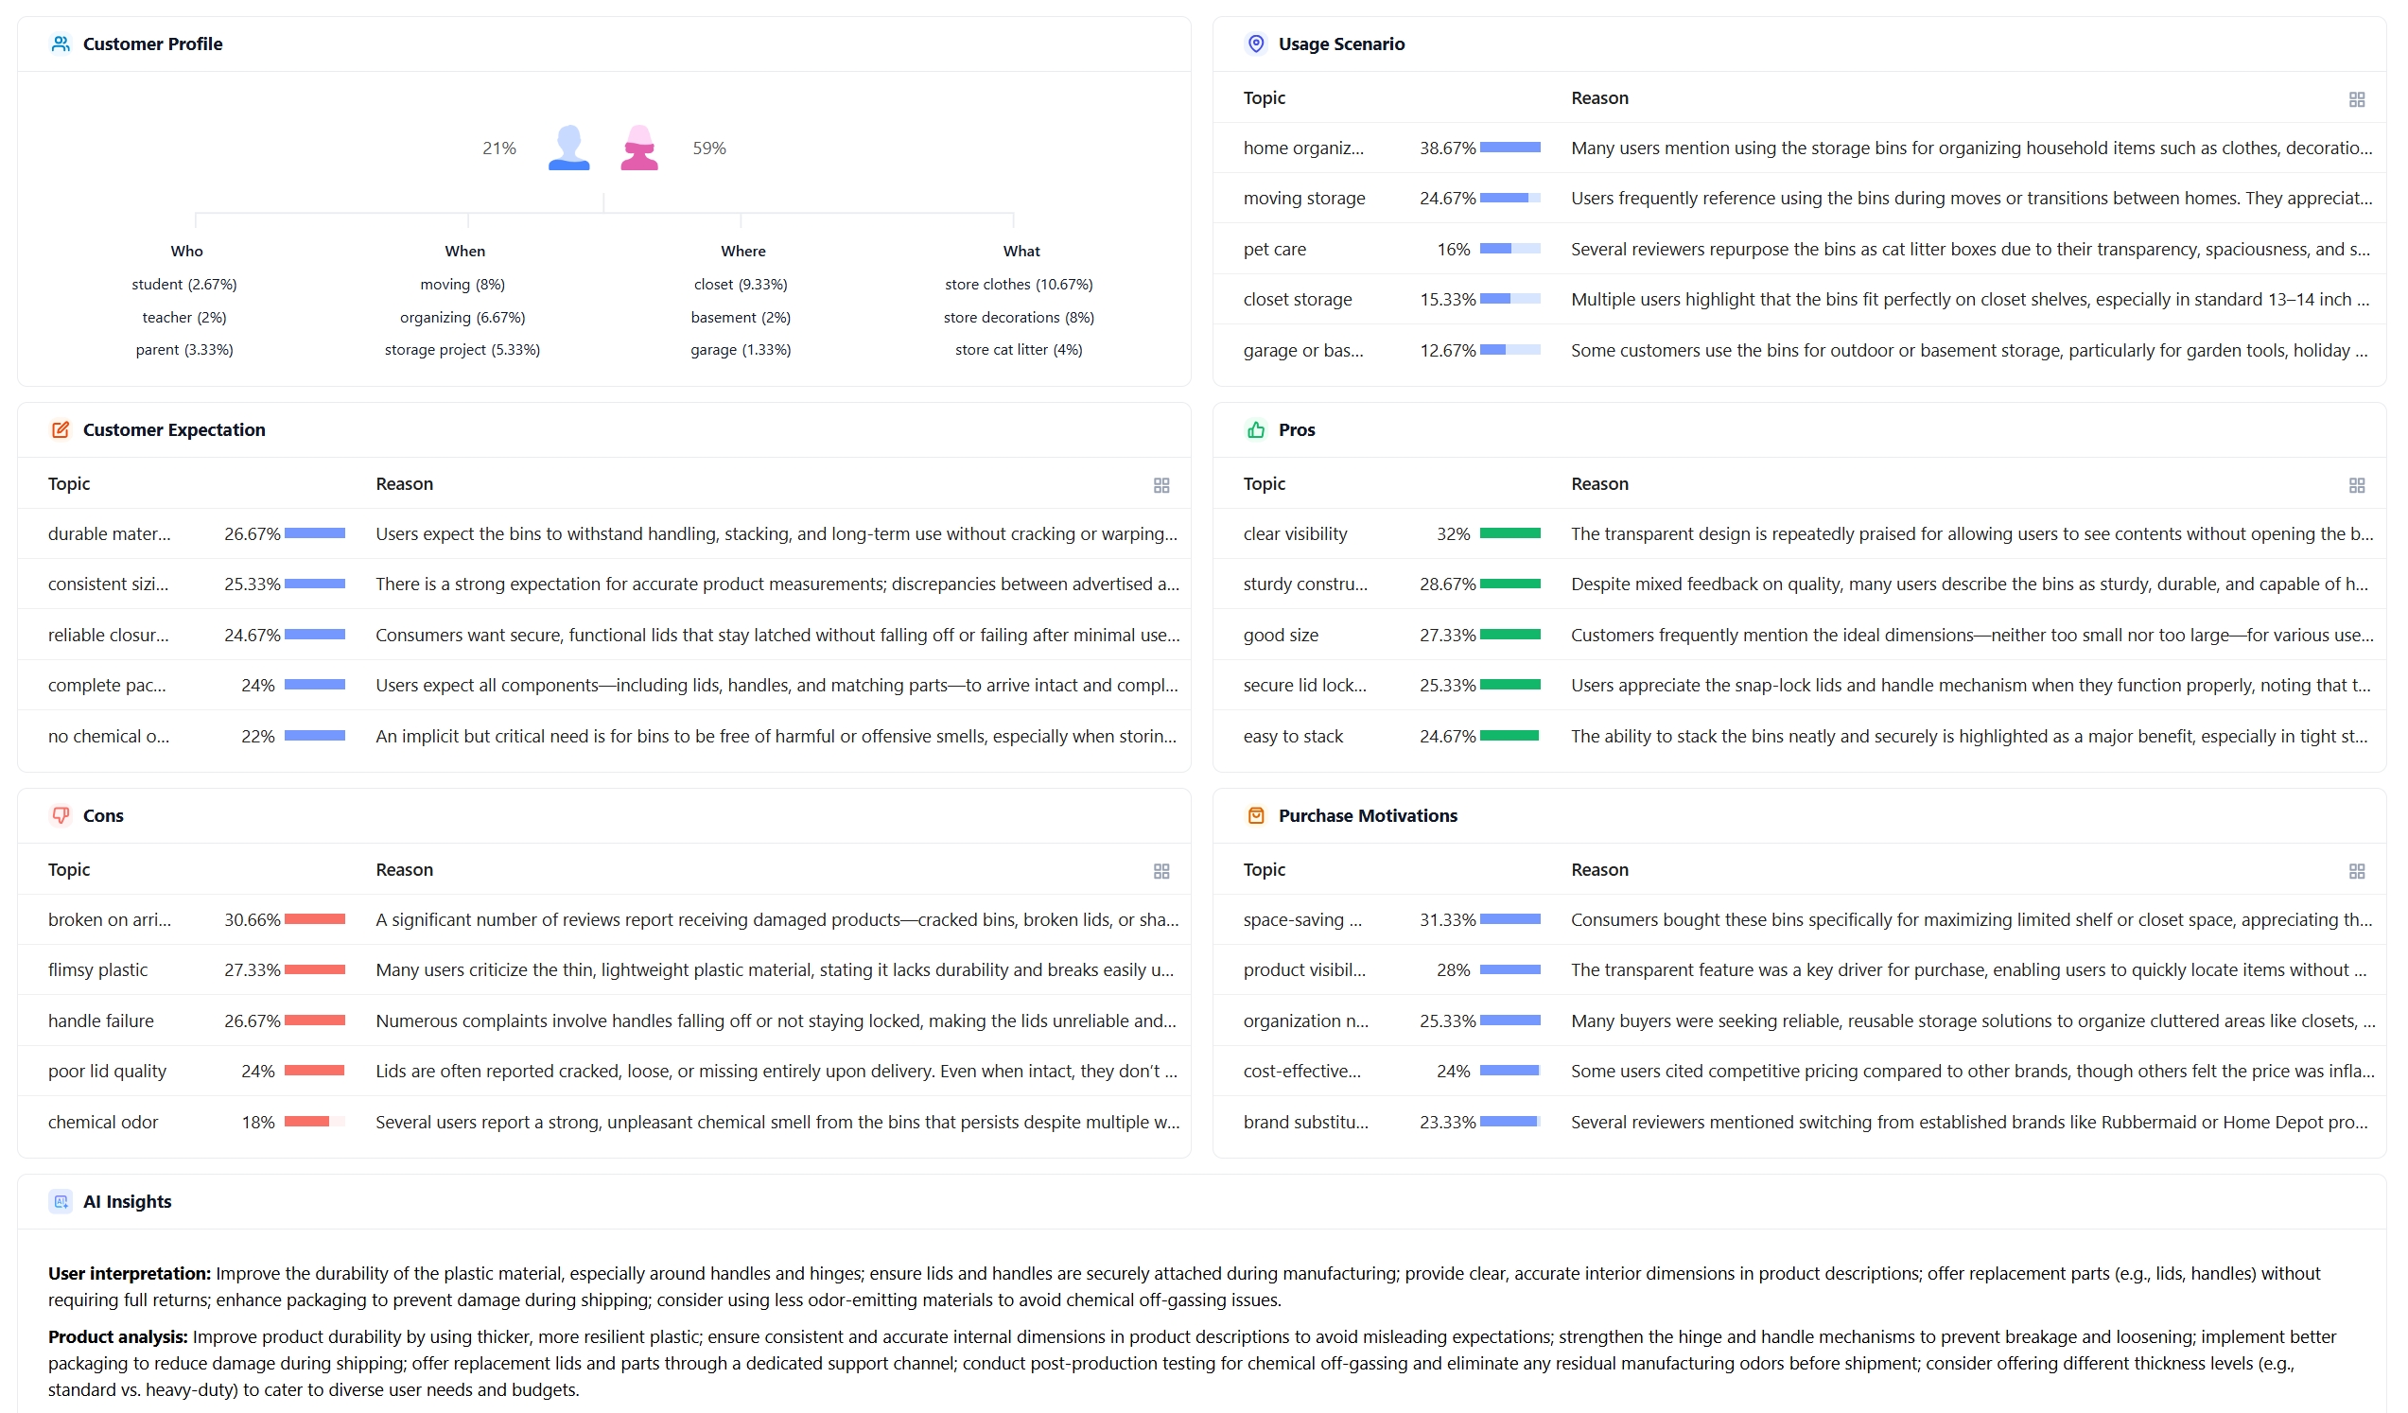Click 'store clothes (10.67%)' under What
Image resolution: width=2408 pixels, height=1413 pixels.
point(1019,285)
